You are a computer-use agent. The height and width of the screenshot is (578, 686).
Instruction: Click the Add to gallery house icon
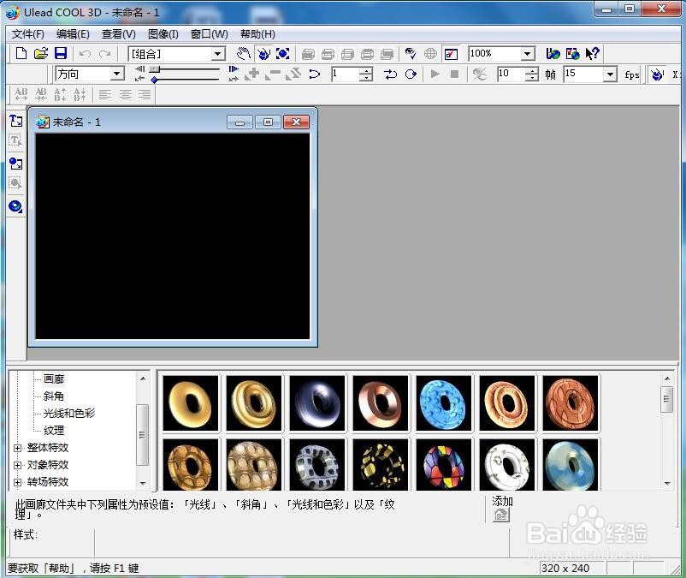(501, 515)
